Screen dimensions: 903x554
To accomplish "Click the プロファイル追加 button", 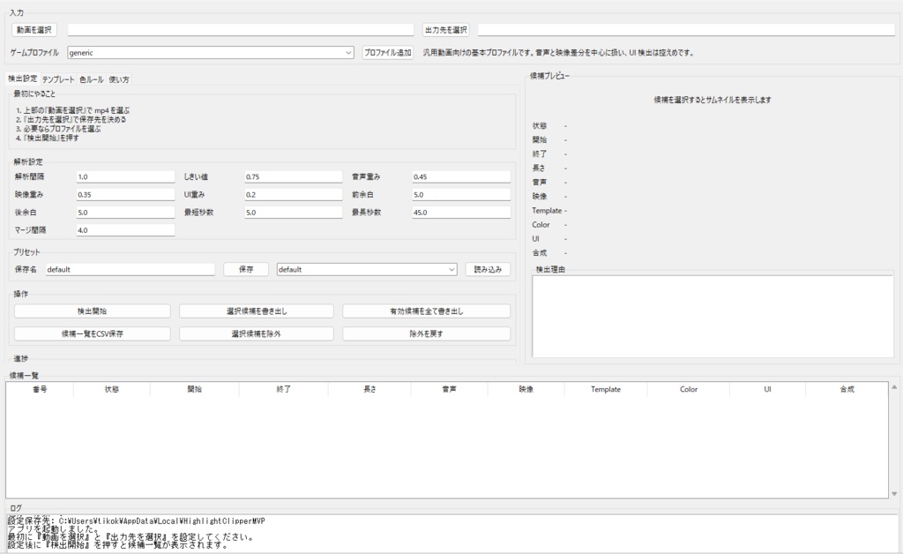I will tap(388, 52).
